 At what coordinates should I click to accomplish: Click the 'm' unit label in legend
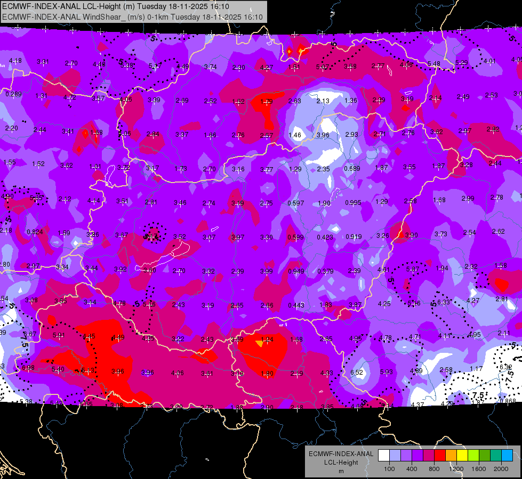pos(341,472)
